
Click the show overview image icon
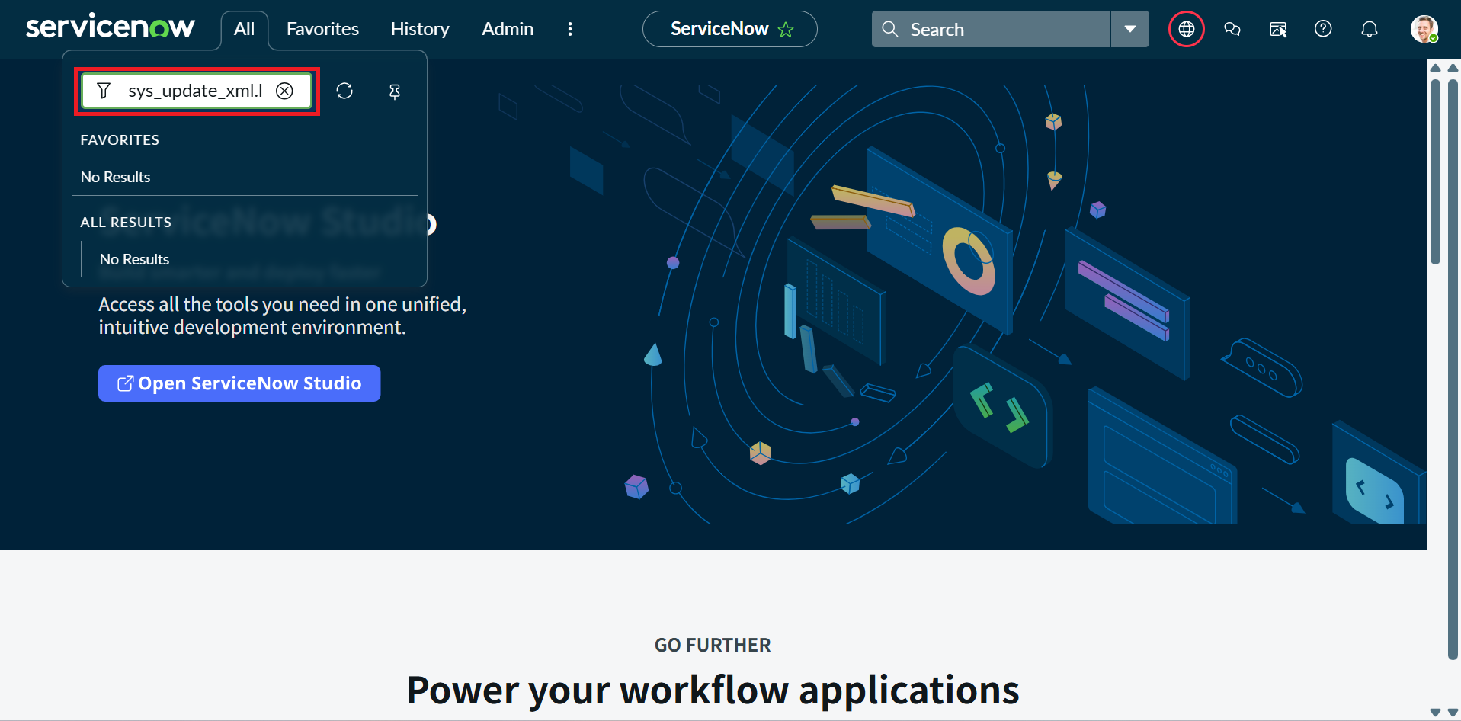(x=1277, y=29)
